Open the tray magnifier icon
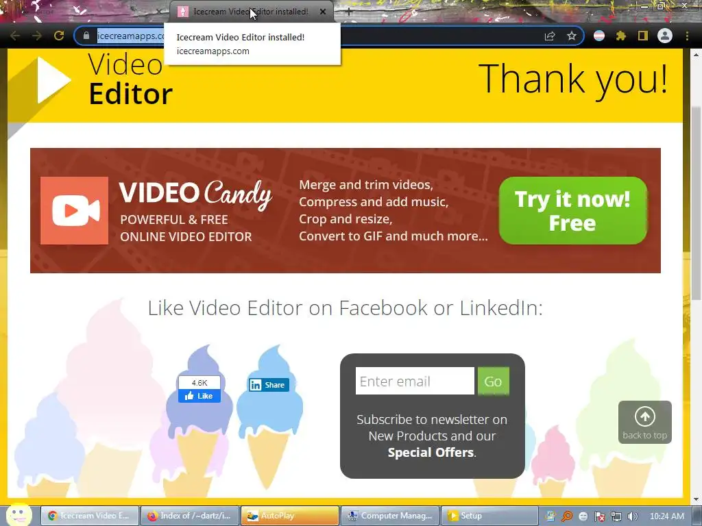This screenshot has height=526, width=702. tap(567, 516)
